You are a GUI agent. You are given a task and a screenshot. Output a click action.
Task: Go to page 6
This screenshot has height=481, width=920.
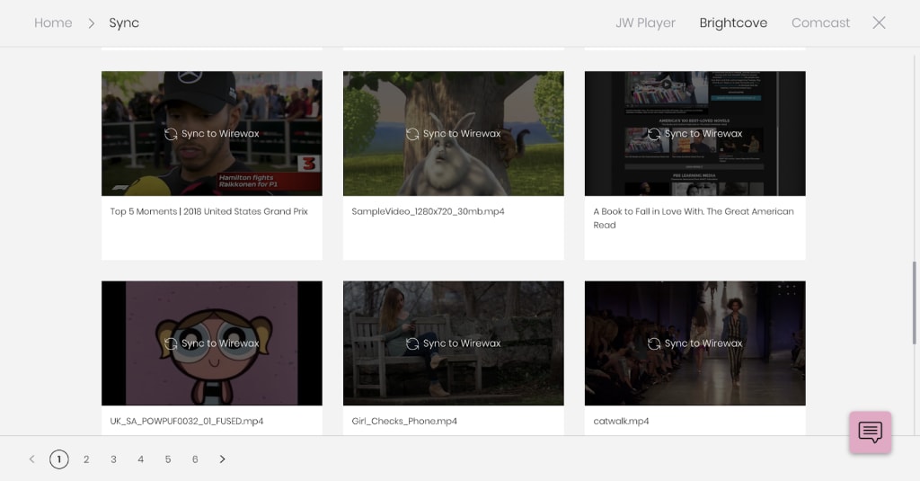195,459
